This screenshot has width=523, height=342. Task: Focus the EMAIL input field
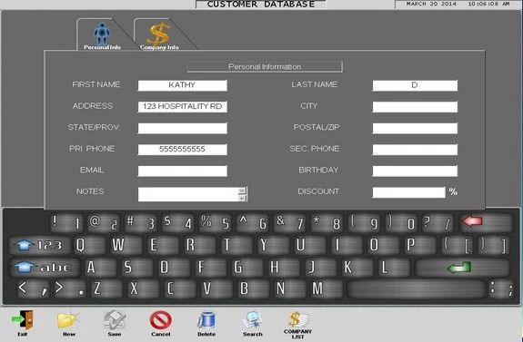click(183, 171)
